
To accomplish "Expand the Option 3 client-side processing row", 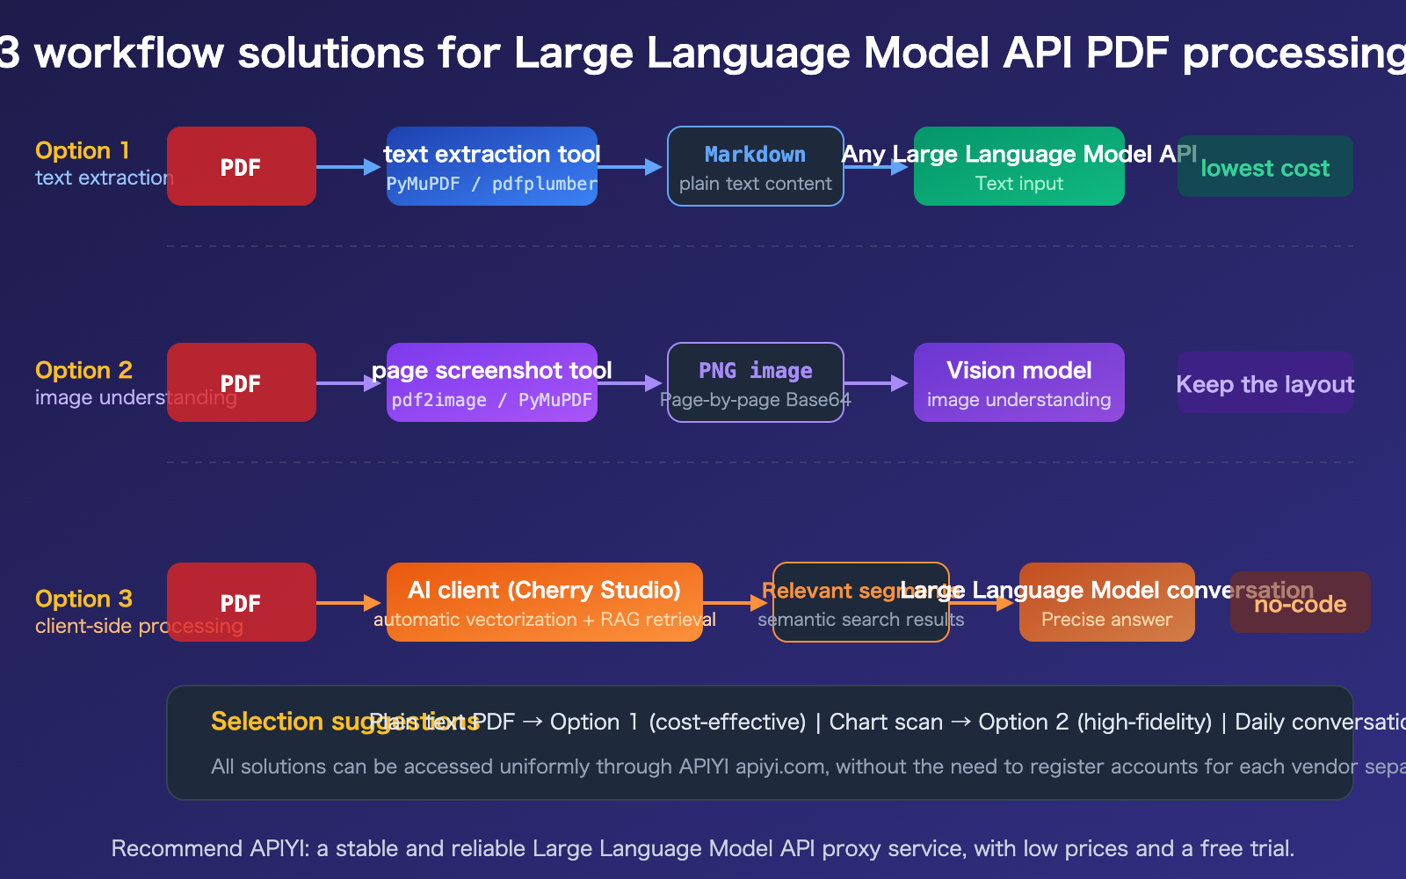I will coord(83,611).
